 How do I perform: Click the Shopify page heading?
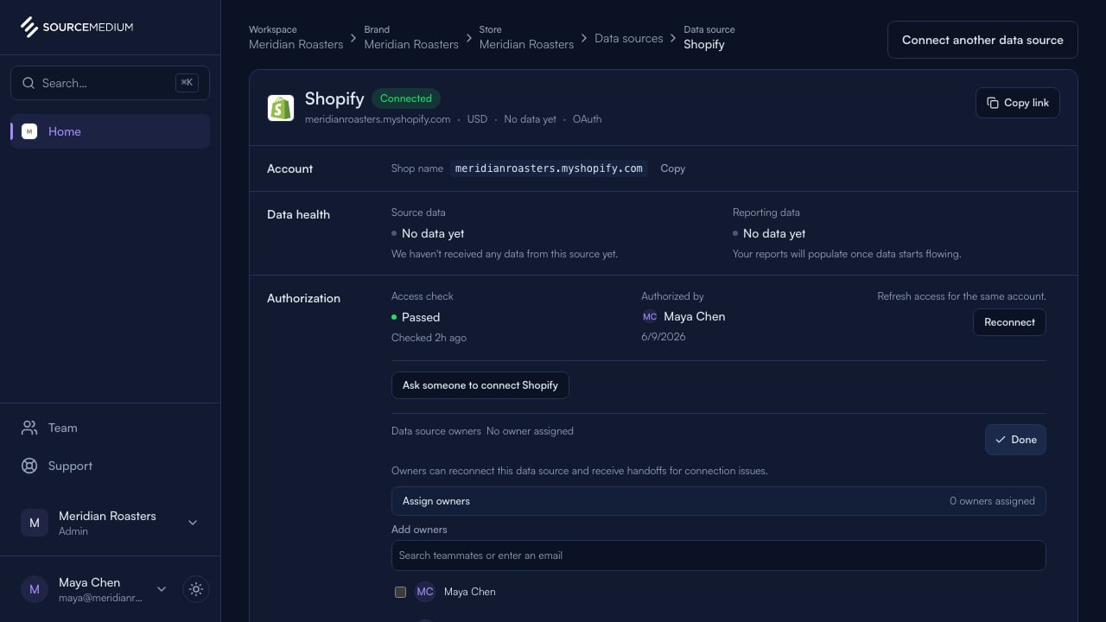[334, 98]
